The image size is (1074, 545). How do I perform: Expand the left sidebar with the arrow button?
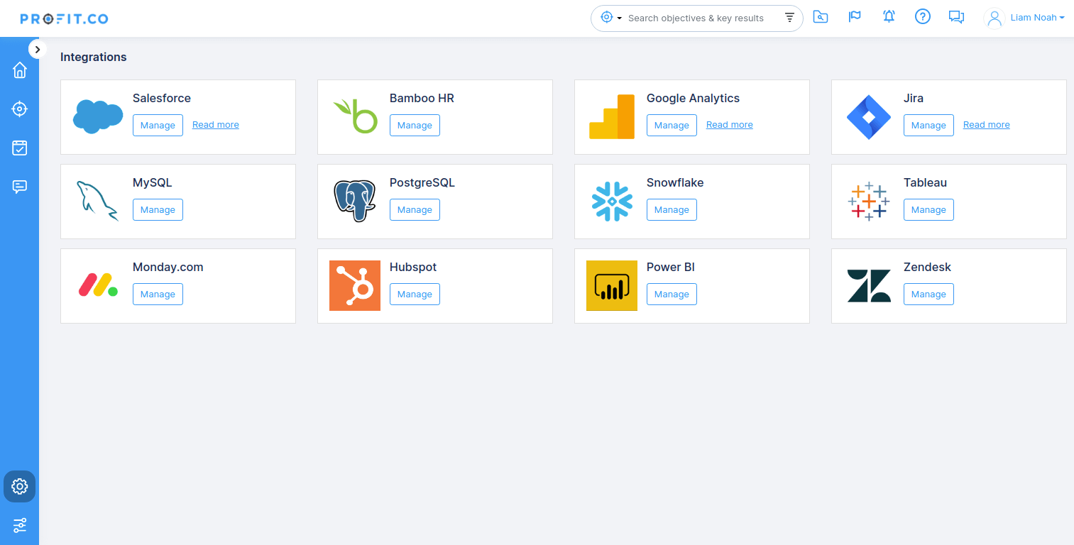pos(38,49)
